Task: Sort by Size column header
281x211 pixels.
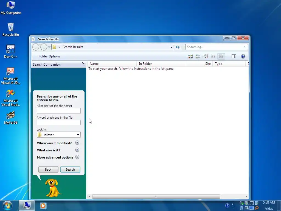Action: click(199, 64)
